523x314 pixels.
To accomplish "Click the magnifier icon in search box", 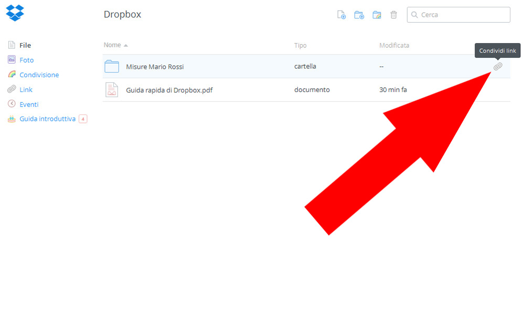I will click(x=414, y=15).
